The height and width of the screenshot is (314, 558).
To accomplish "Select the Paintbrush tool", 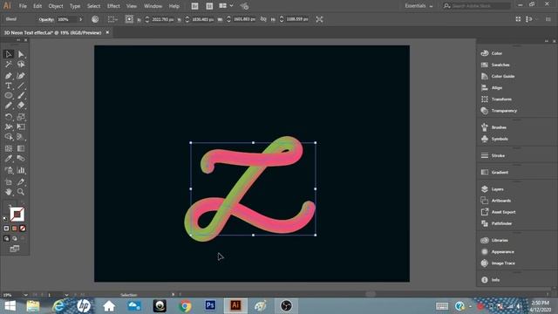I will (21, 95).
